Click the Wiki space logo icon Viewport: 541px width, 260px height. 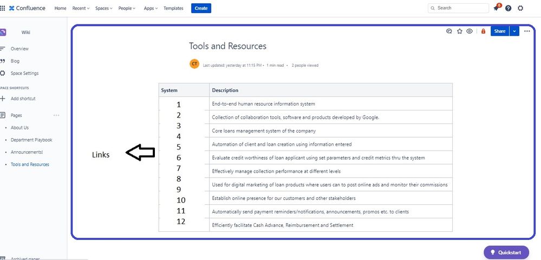[3, 32]
